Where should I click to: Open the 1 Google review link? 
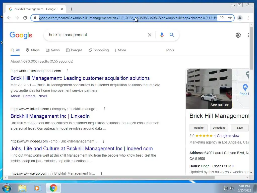tap(227, 136)
